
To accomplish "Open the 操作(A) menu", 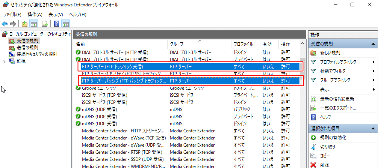I will coord(35,15).
